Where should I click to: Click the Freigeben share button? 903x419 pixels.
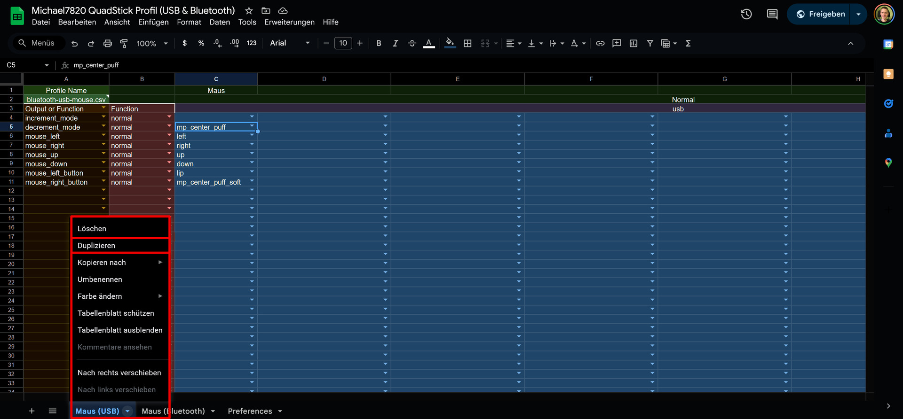(x=821, y=14)
